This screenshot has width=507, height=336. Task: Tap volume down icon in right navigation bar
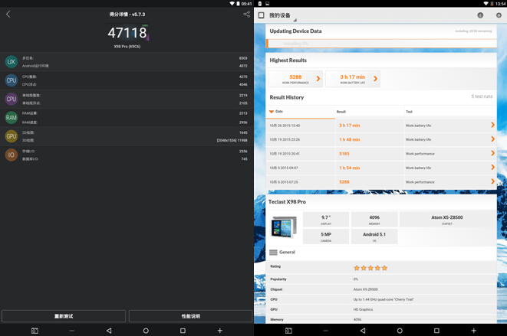click(326, 331)
